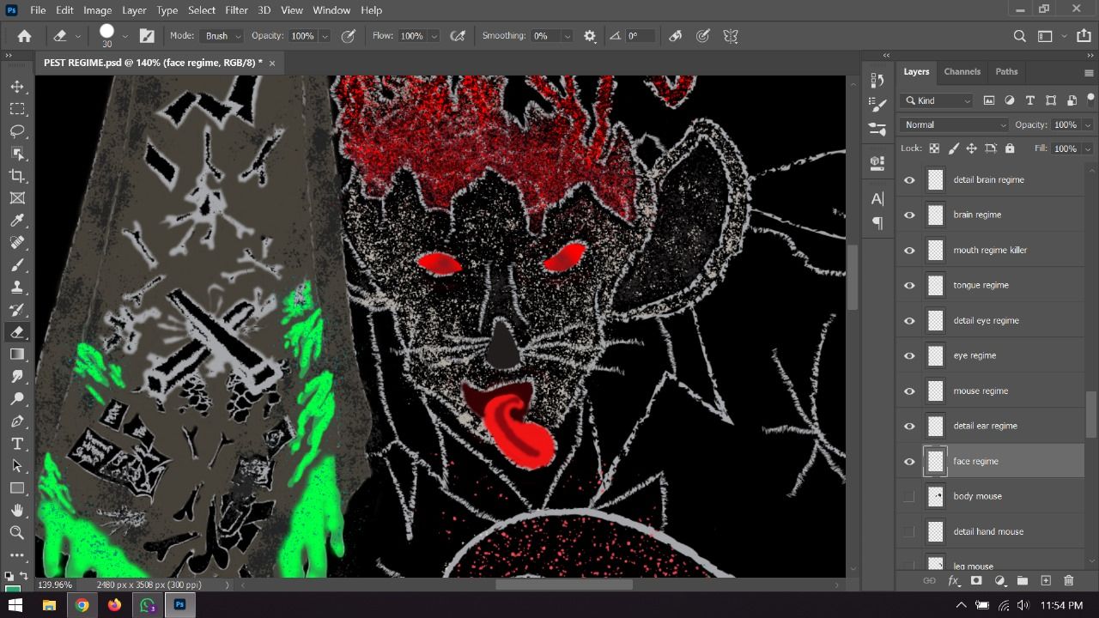Screen dimensions: 1099x618
Task: Click the vertical canvas scrollbar
Action: 853,278
